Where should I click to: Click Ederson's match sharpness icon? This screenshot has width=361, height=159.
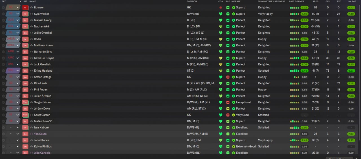pos(228,7)
